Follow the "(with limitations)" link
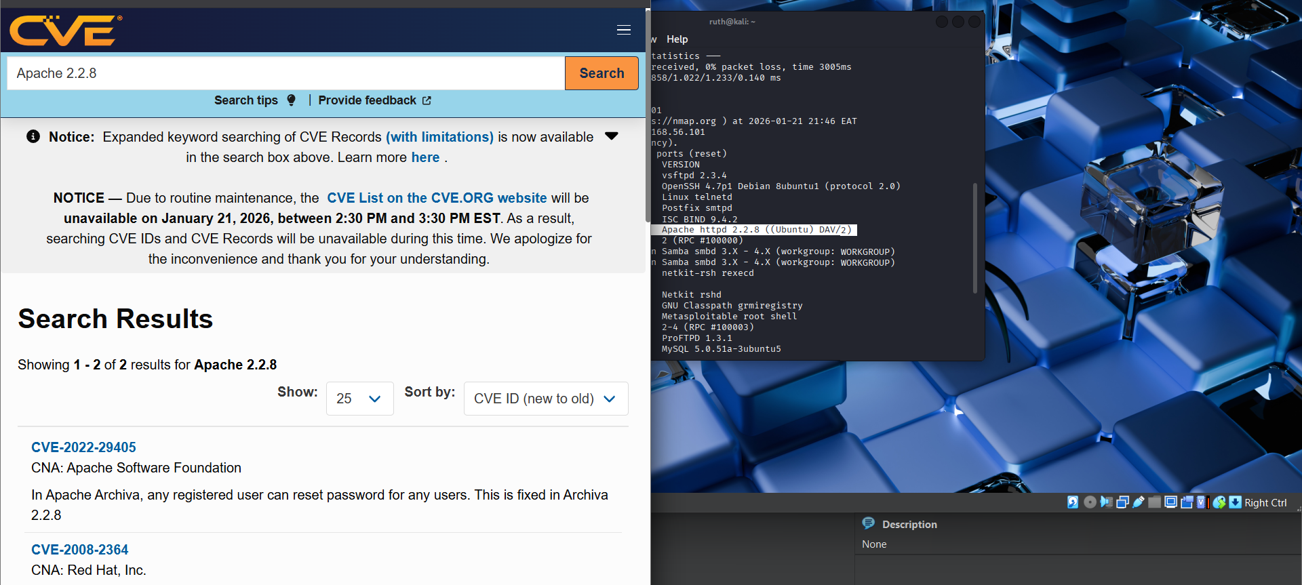 click(439, 137)
